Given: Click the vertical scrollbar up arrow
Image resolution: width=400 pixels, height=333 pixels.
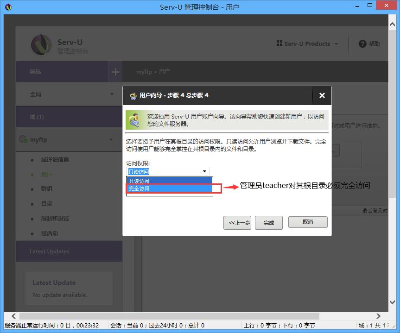Looking at the screenshot, I should point(392,25).
